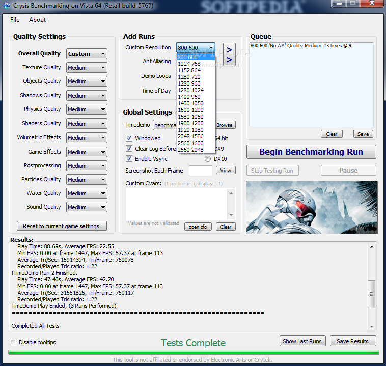
Task: Click Begin Benchmarking Run
Action: coord(311,152)
